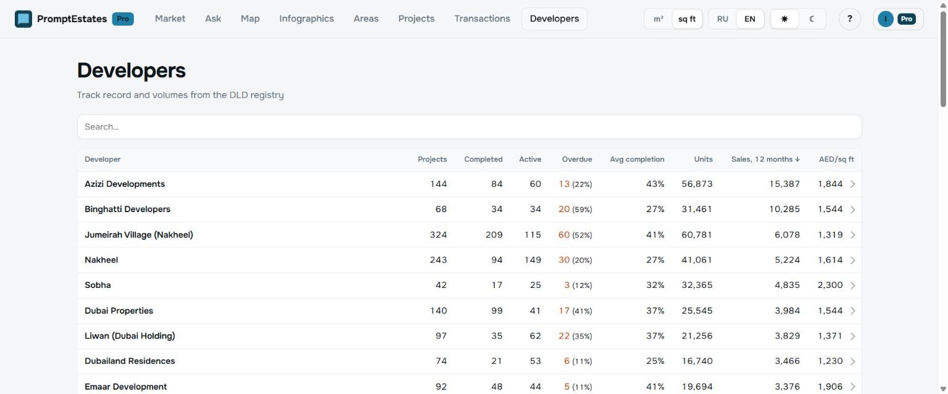Viewport: 948px width, 394px height.
Task: Open the Infographics tab
Action: 307,18
